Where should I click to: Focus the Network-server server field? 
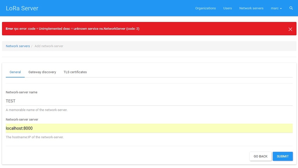(149, 128)
